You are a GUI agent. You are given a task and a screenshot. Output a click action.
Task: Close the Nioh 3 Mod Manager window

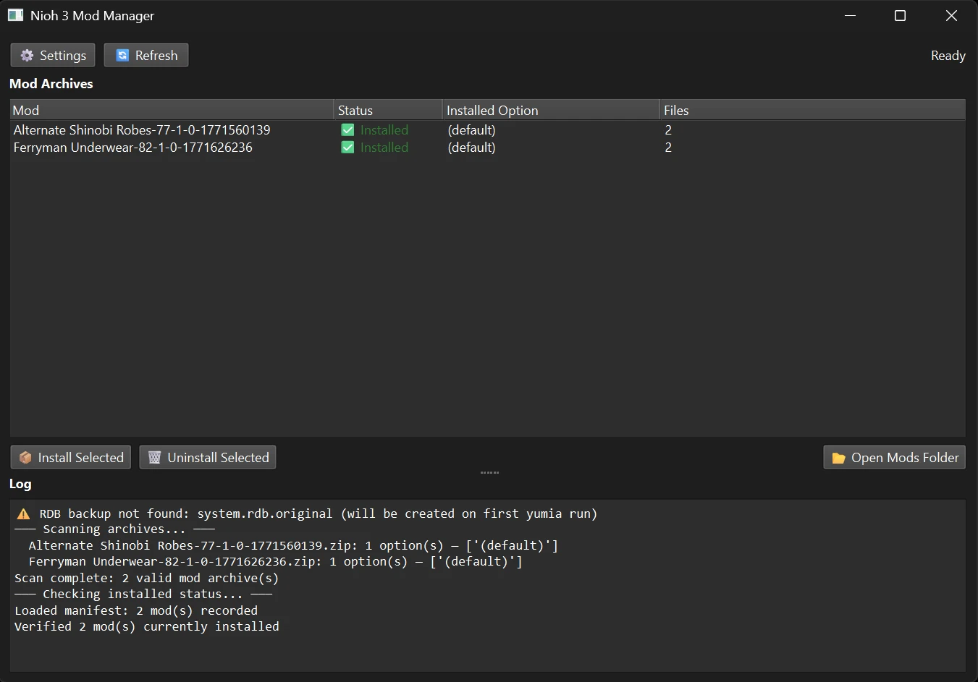click(x=951, y=15)
